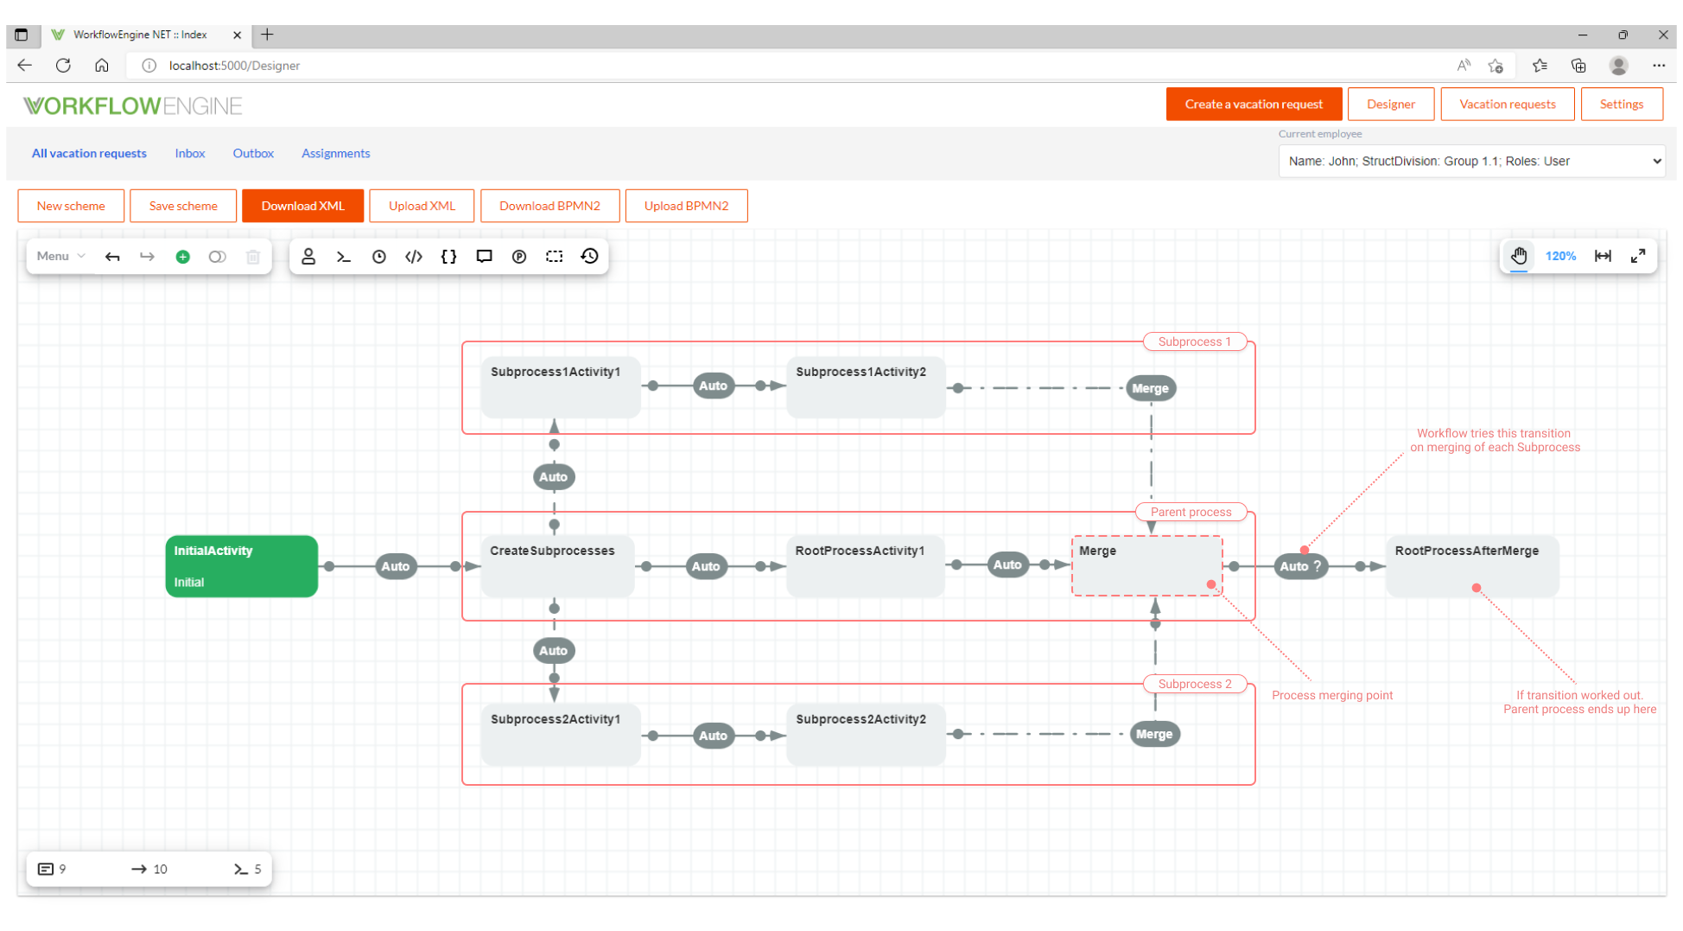Screen dimensions: 1683x931
Task: Click the activities count icon showing 9
Action: pos(46,870)
